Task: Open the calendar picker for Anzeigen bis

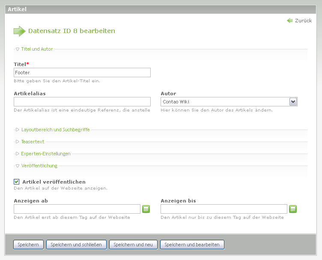Action: [293, 209]
